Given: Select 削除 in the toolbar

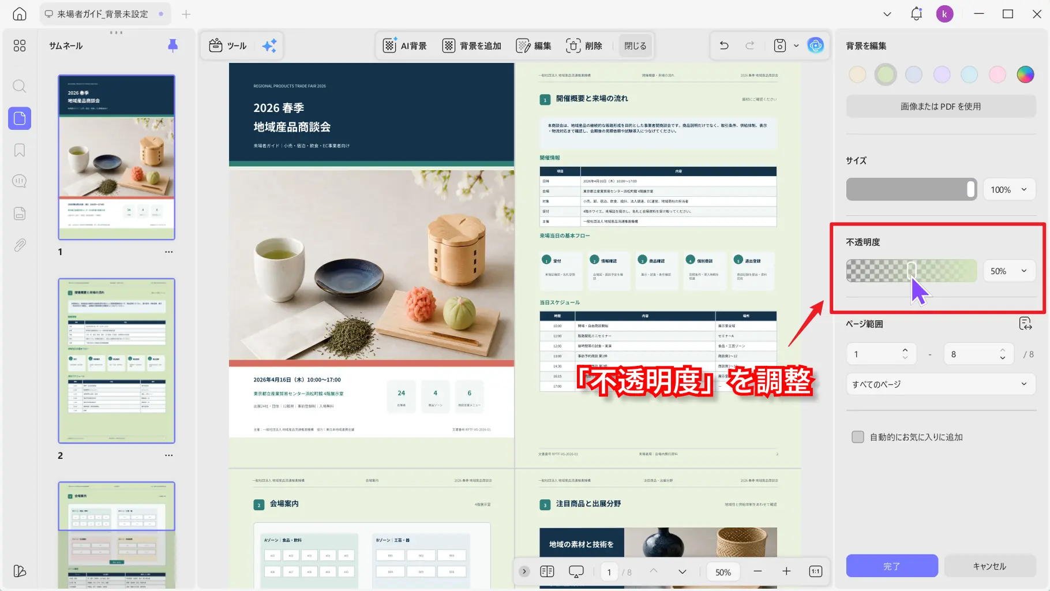Looking at the screenshot, I should [584, 46].
